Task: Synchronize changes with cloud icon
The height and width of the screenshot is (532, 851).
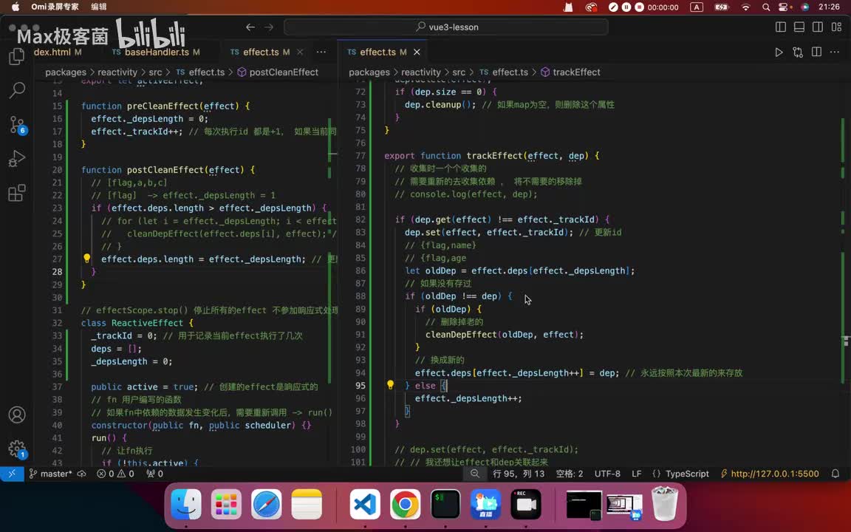Action: click(81, 474)
